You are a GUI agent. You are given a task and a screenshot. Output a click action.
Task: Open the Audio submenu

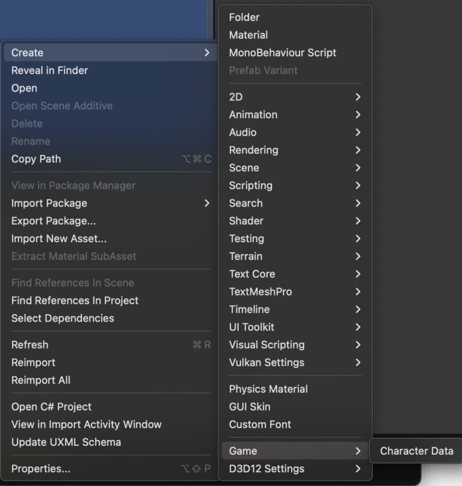point(242,132)
